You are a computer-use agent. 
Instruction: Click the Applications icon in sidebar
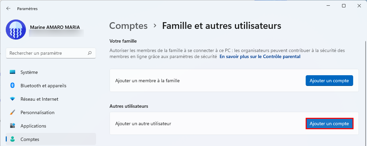click(x=12, y=126)
